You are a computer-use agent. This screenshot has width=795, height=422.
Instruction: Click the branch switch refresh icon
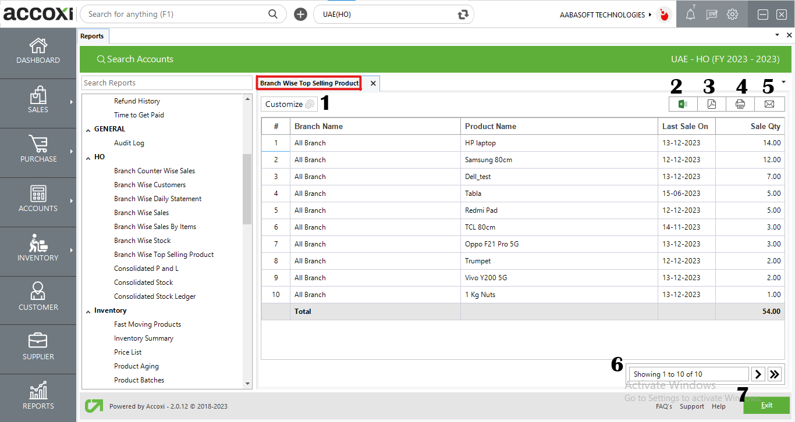click(x=463, y=15)
